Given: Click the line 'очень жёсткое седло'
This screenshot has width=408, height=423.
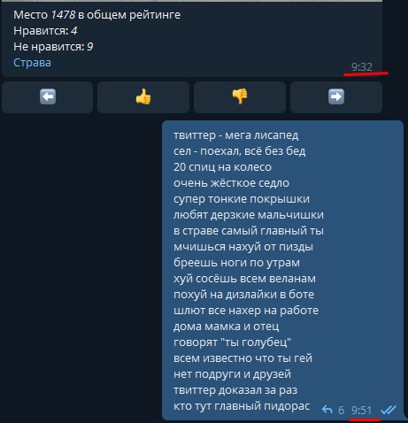Looking at the screenshot, I should (231, 183).
